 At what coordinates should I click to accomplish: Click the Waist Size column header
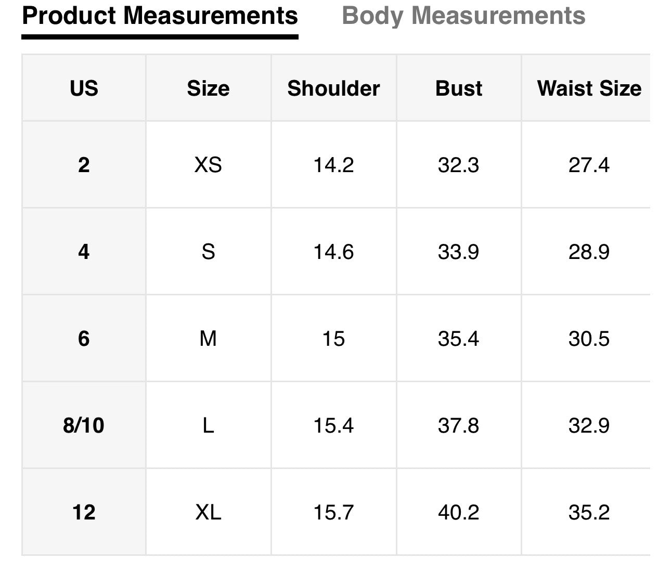coord(589,88)
